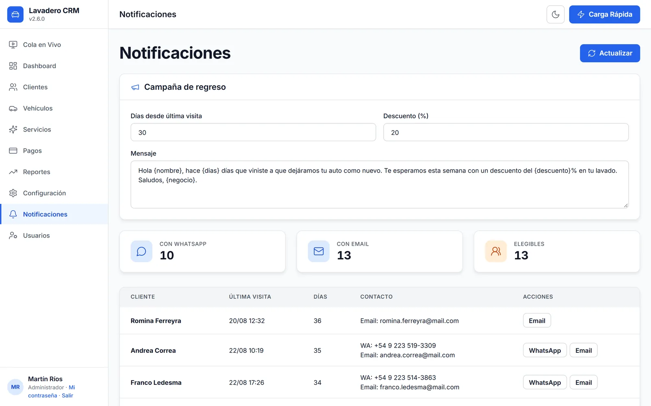
Task: Click inside the Mensaje text area
Action: tap(380, 185)
